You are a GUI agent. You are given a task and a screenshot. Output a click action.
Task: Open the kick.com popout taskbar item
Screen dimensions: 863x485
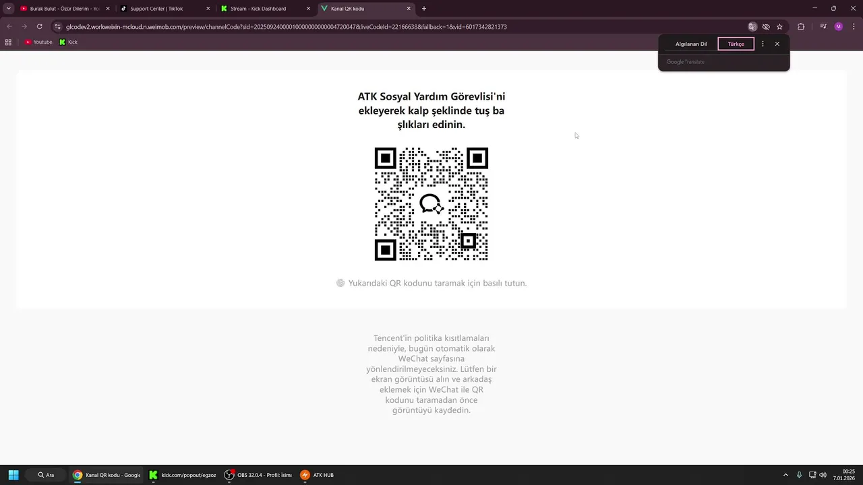pos(183,475)
